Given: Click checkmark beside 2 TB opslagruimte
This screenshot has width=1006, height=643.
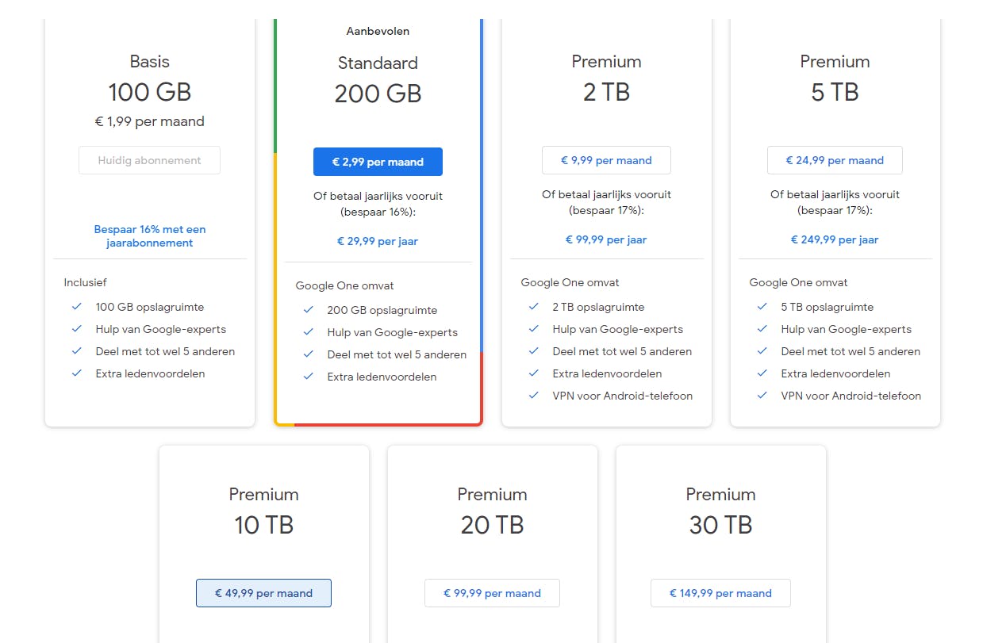Looking at the screenshot, I should pyautogui.click(x=534, y=307).
